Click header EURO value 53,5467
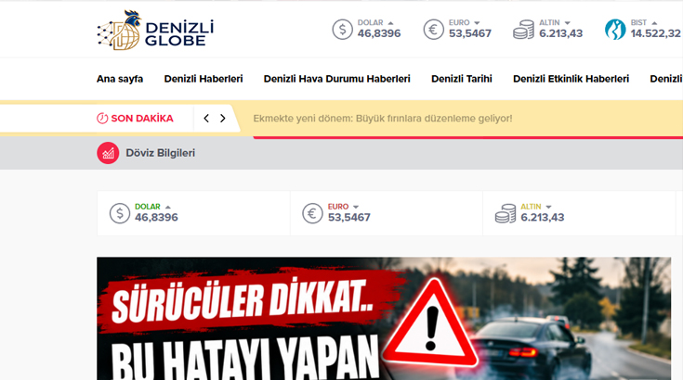Screen dimensions: 683x380 [470, 33]
